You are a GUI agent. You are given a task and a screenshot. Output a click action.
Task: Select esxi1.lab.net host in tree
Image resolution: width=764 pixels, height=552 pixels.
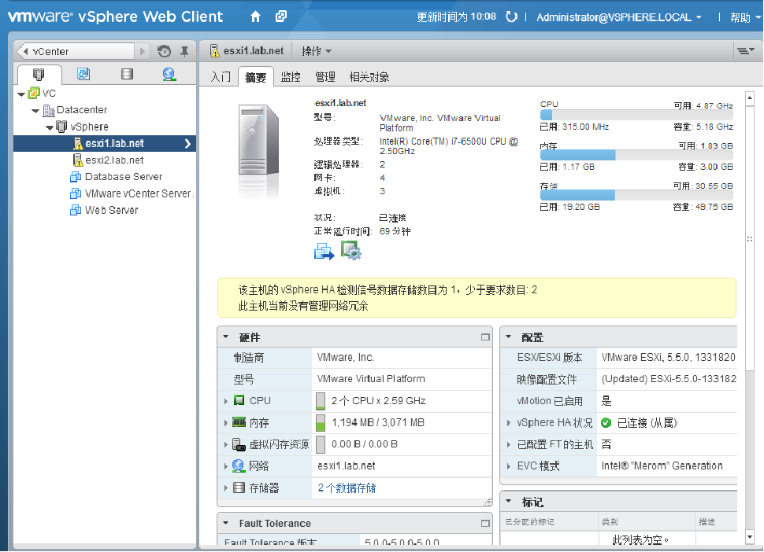105,143
